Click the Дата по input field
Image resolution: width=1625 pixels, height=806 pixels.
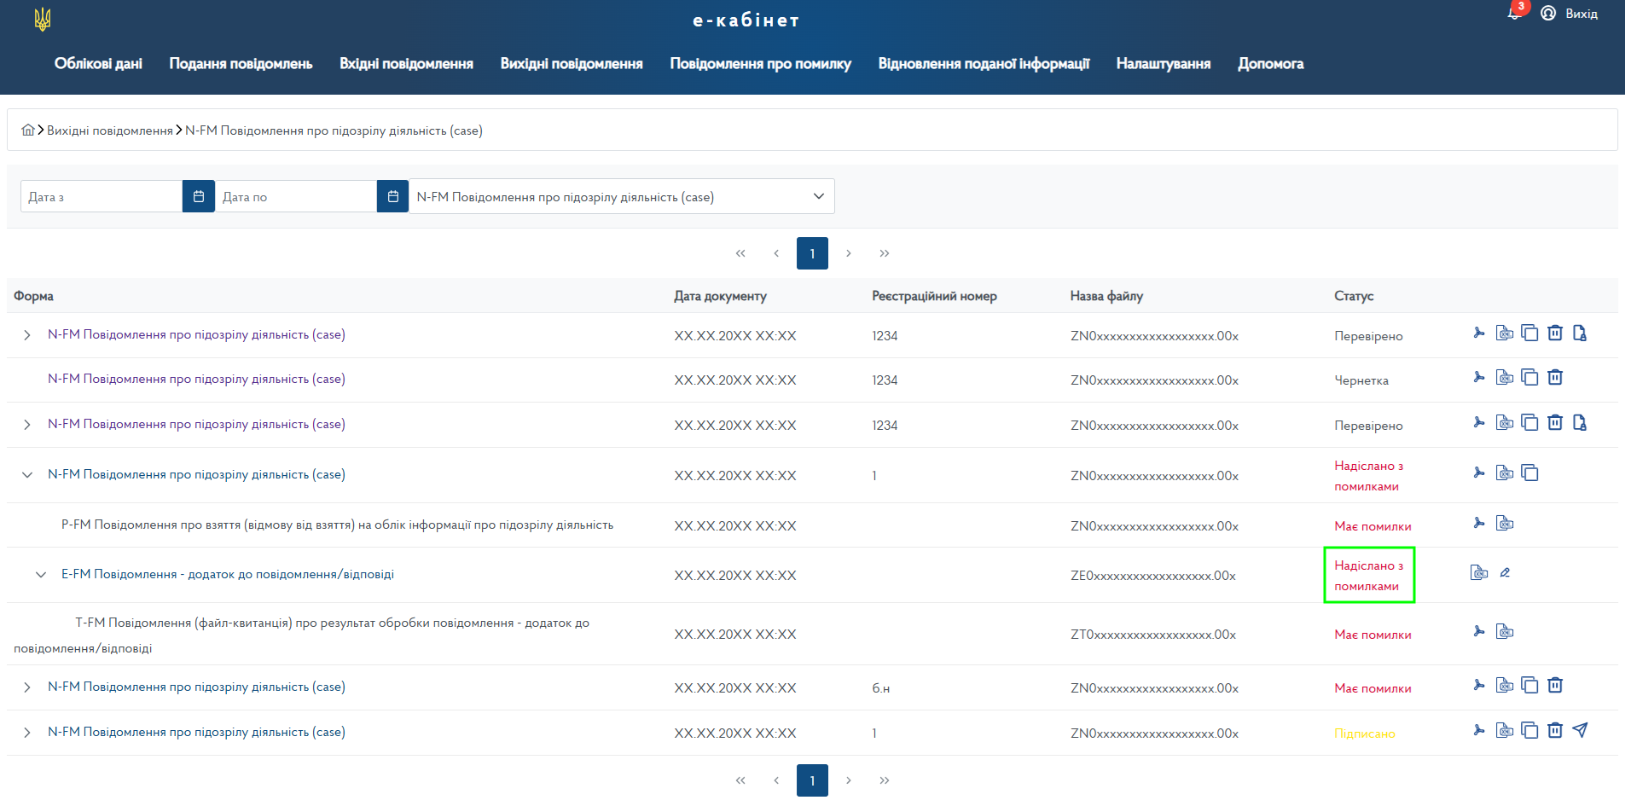296,196
